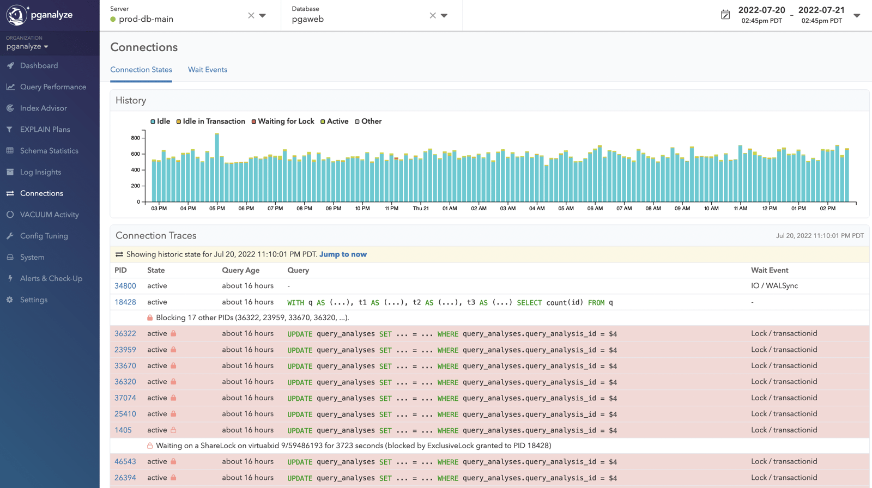This screenshot has width=872, height=488.
Task: Click the tall 05 PM chart bar
Action: pos(217,168)
